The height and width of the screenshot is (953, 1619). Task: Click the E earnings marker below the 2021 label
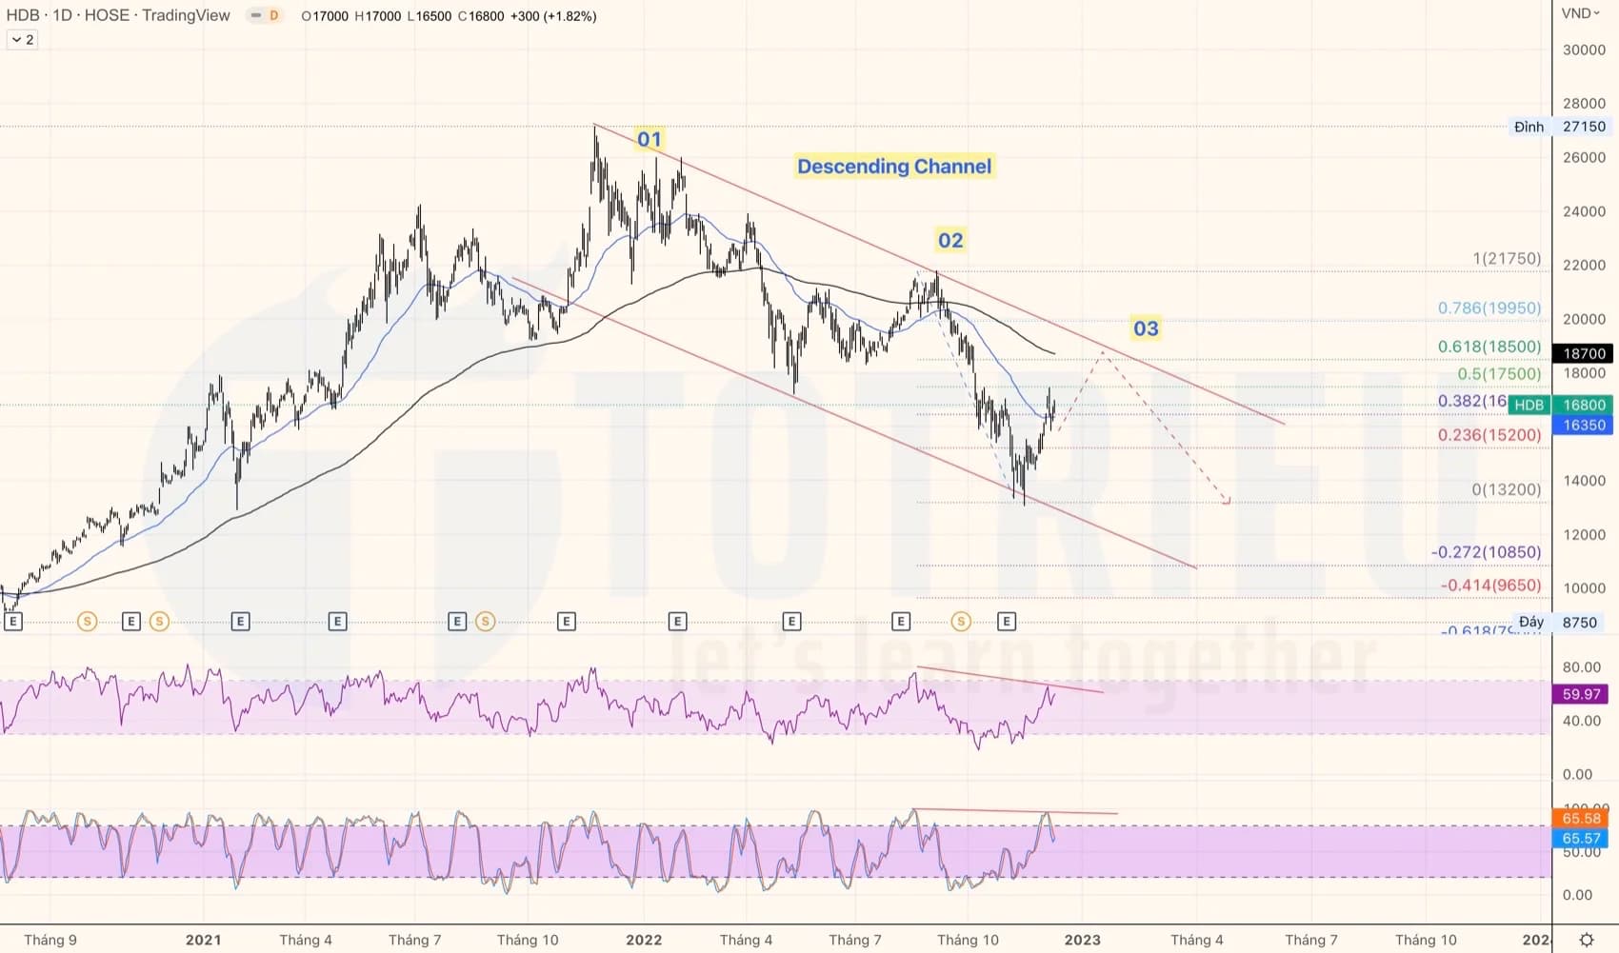[239, 621]
